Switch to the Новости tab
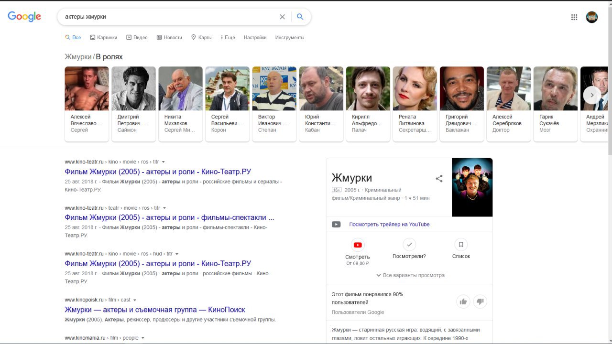The image size is (612, 344). (169, 37)
